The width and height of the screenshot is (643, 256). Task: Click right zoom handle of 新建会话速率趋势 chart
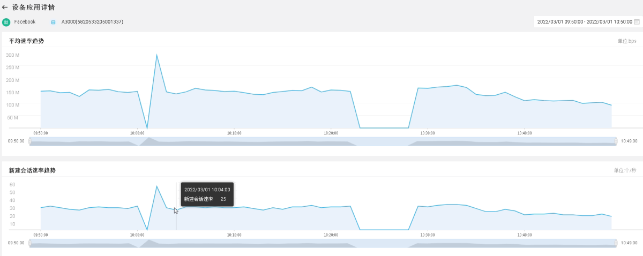[x=616, y=243]
